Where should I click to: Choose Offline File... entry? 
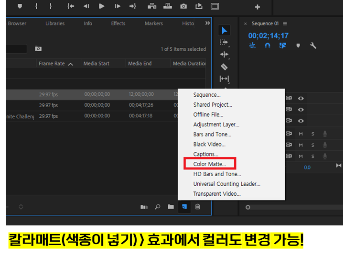208,114
